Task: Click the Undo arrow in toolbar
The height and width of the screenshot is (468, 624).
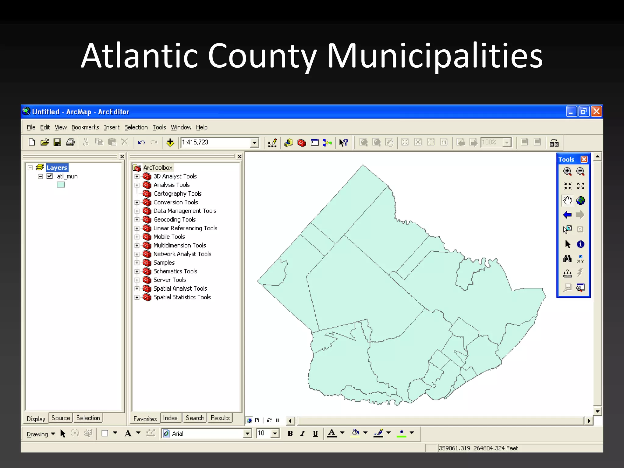Action: tap(141, 142)
